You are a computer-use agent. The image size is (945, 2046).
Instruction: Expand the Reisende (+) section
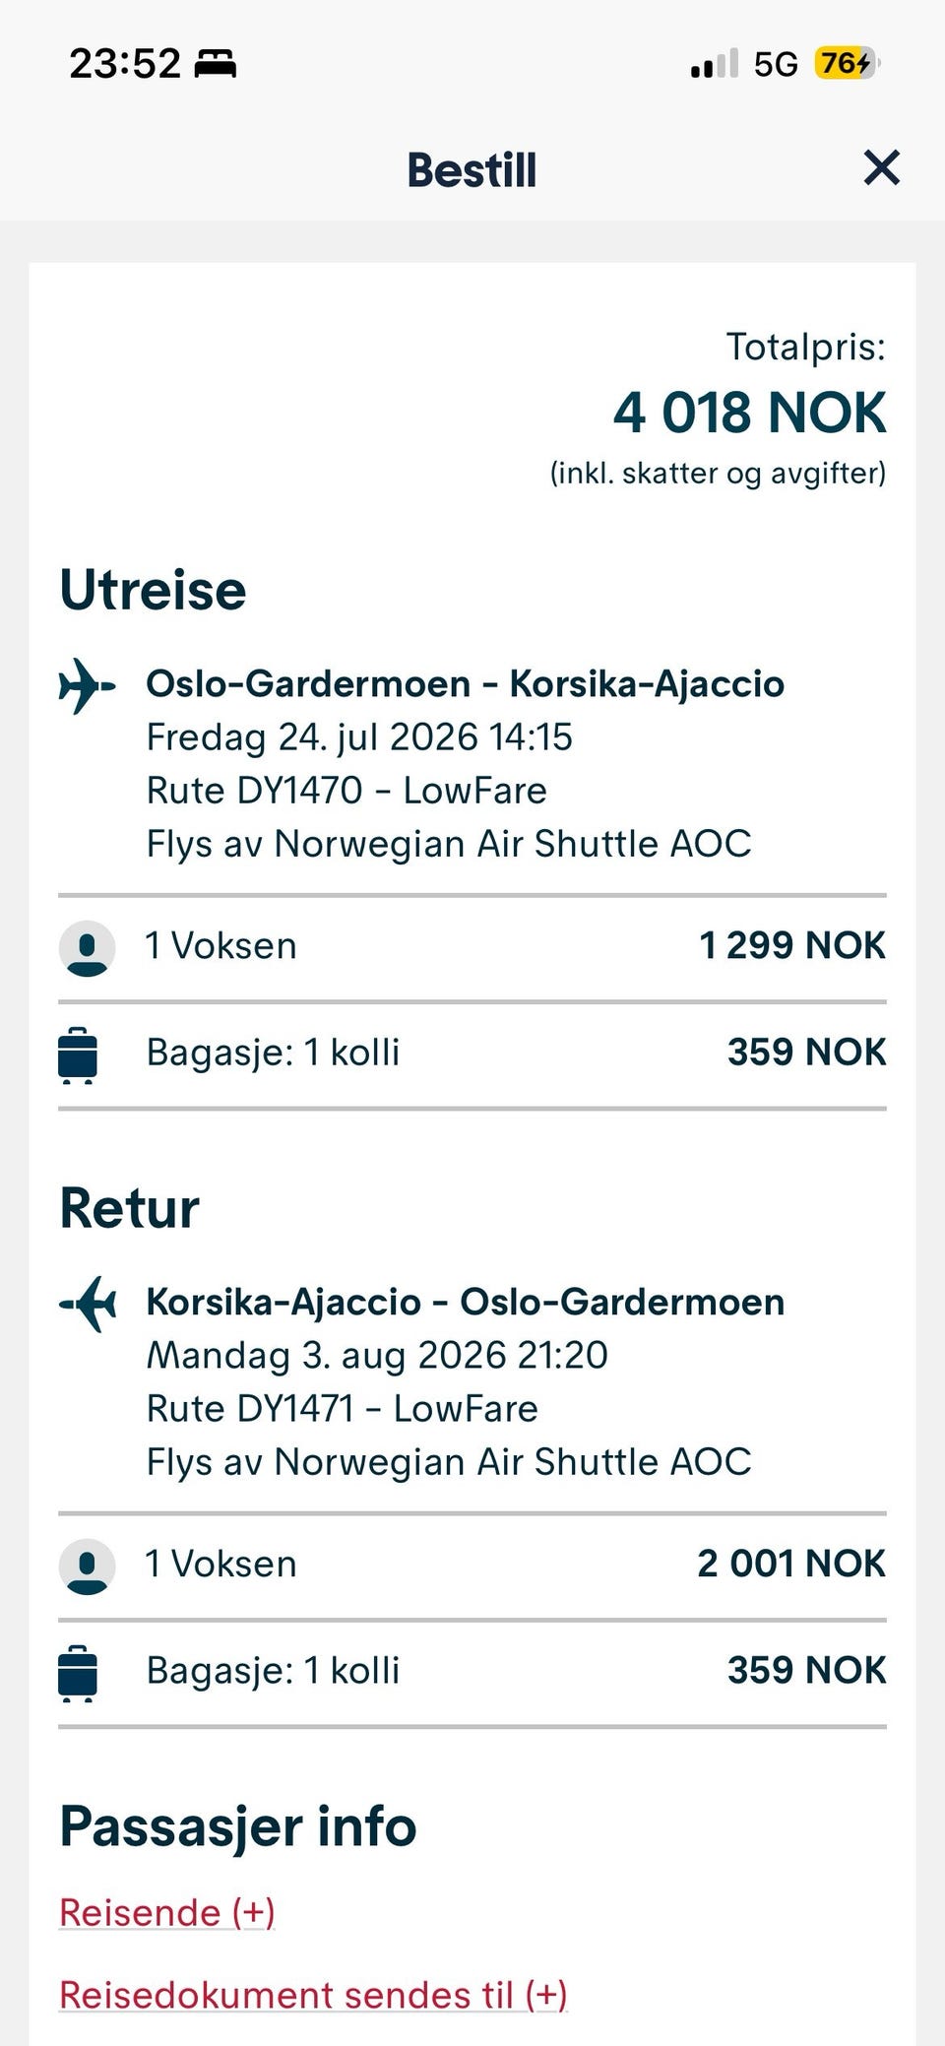[x=167, y=1912]
